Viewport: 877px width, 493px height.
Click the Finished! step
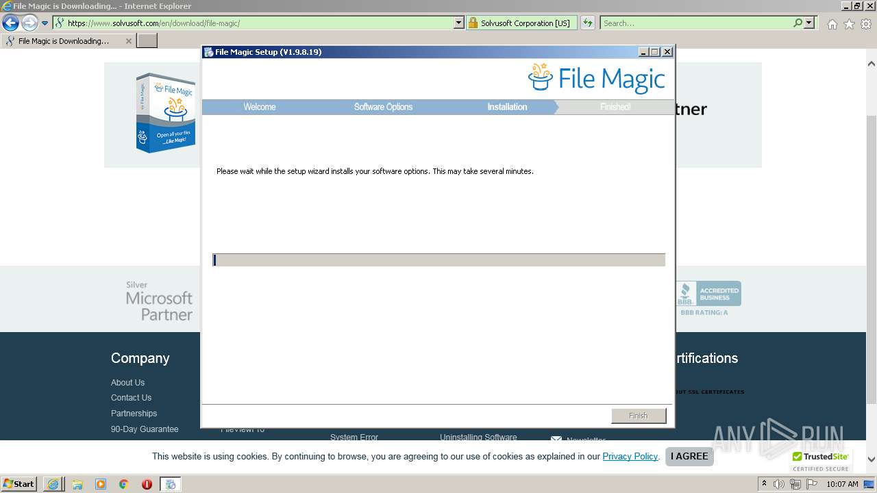tap(615, 107)
